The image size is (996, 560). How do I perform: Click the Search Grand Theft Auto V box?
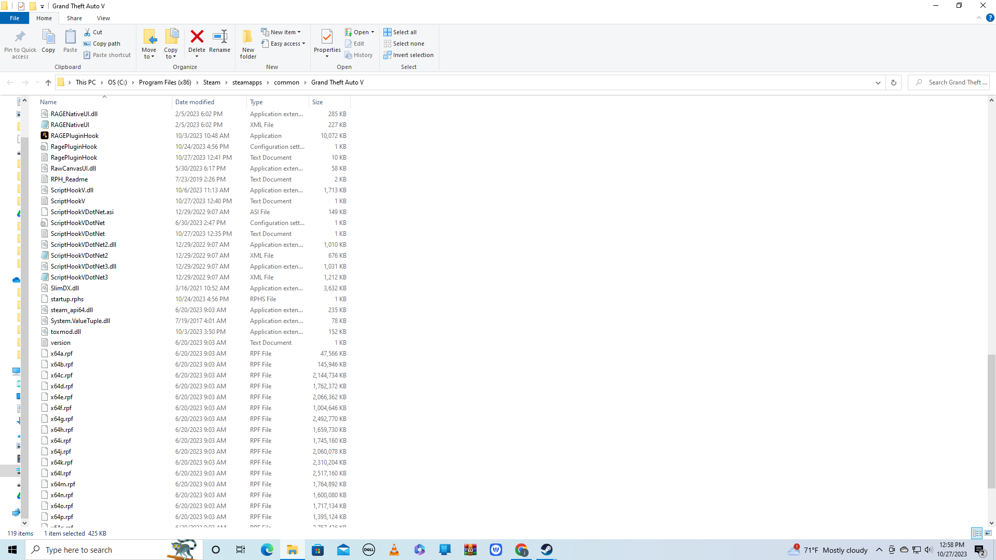(x=953, y=82)
